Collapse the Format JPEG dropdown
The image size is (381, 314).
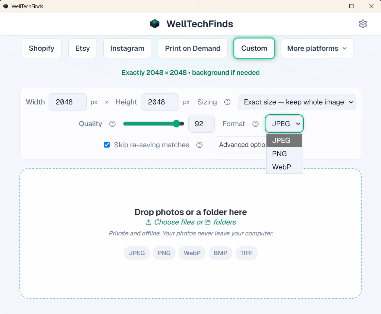[284, 123]
